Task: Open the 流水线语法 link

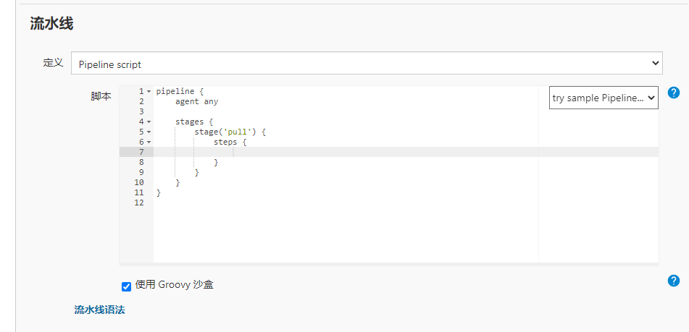Action: coord(99,310)
